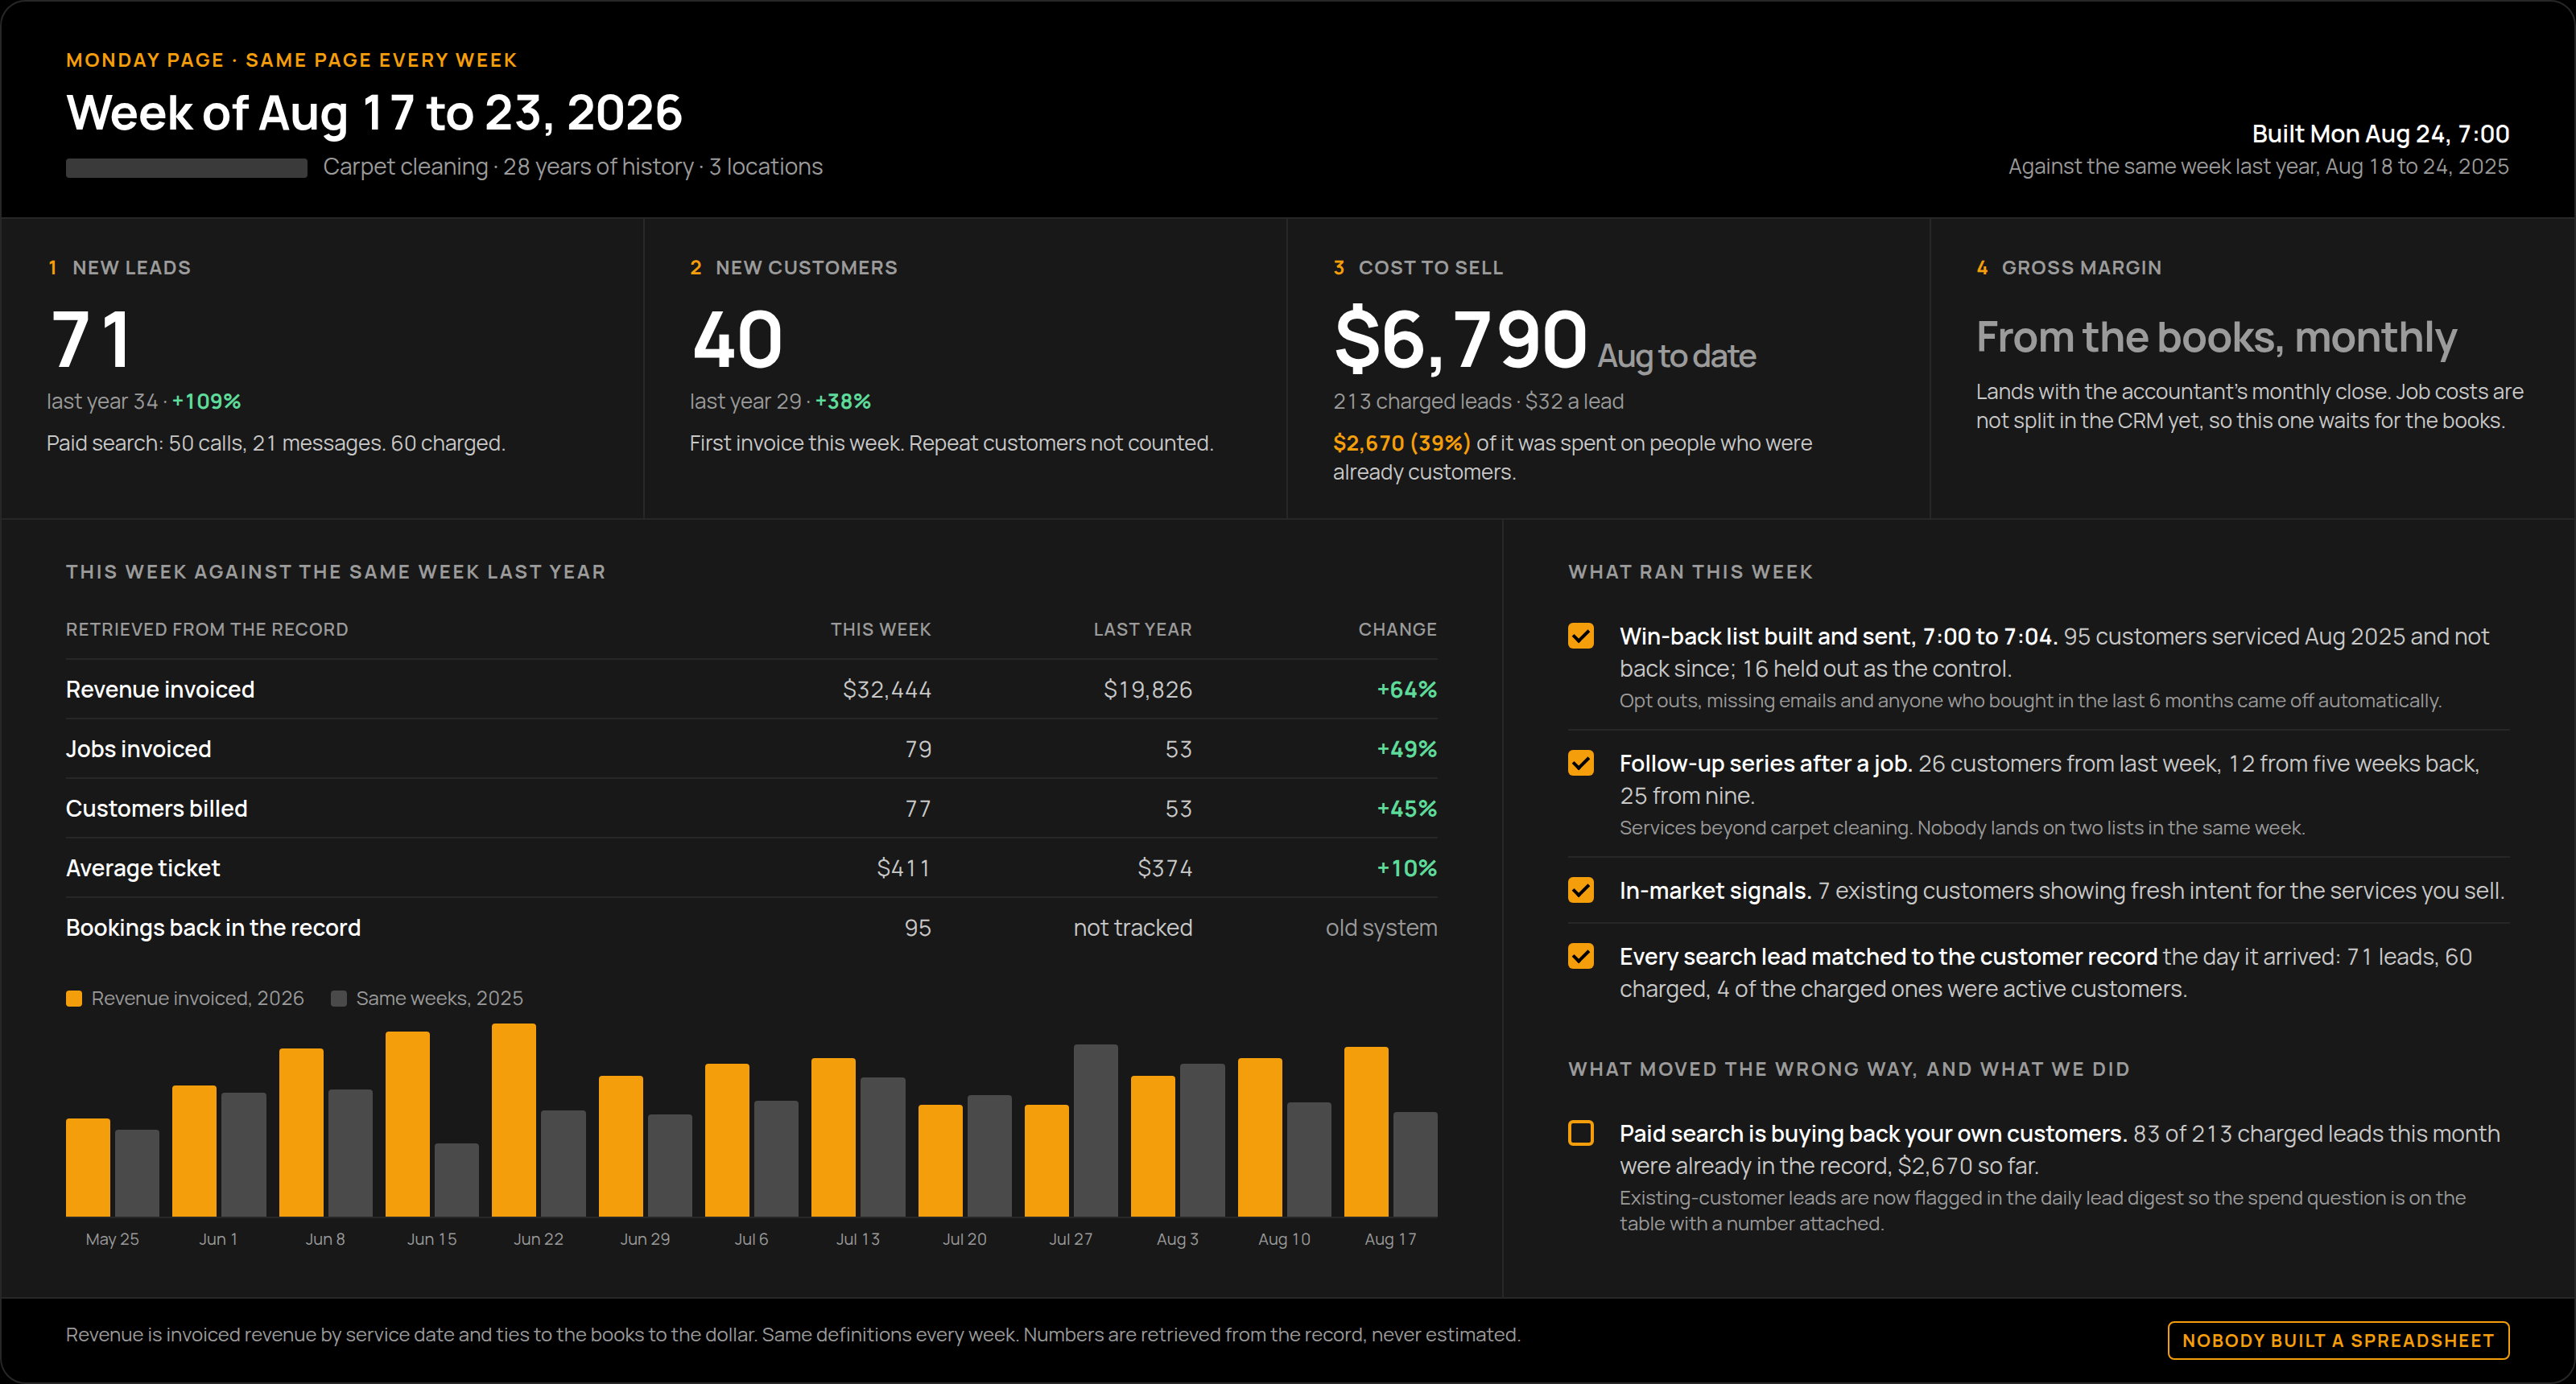Uncheck the Win-back list built and sent checkbox
This screenshot has width=2576, height=1384.
click(x=1581, y=636)
